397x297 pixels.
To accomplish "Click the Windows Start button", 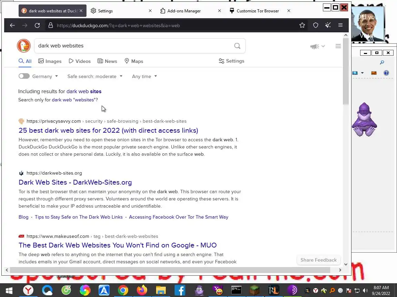I will pos(9,290).
